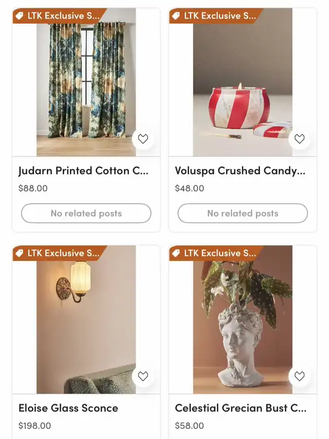The image size is (329, 439).
Task: Tap LTK Exclusive tag icon on sconce card
Action: (x=20, y=253)
